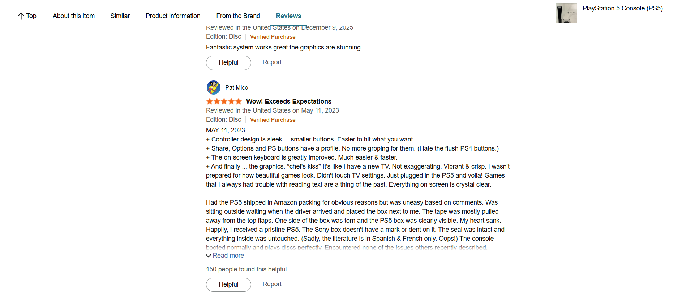Collapse the truncated review via Read more
Image resolution: width=682 pixels, height=301 pixels.
pos(228,256)
